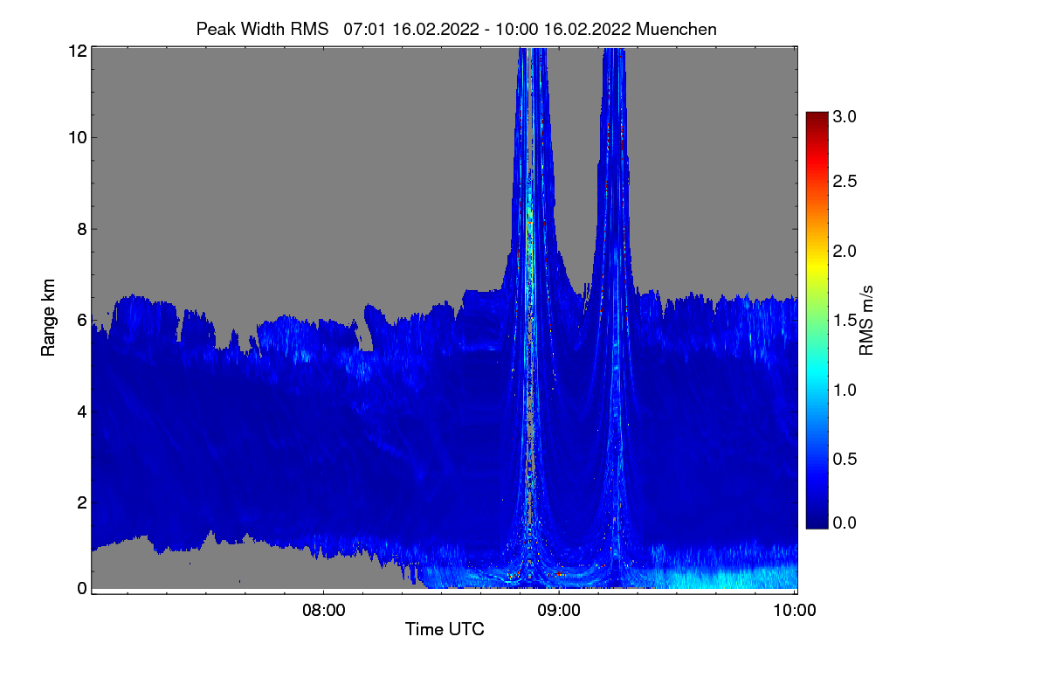Click the colorbar value 0.5

(844, 458)
